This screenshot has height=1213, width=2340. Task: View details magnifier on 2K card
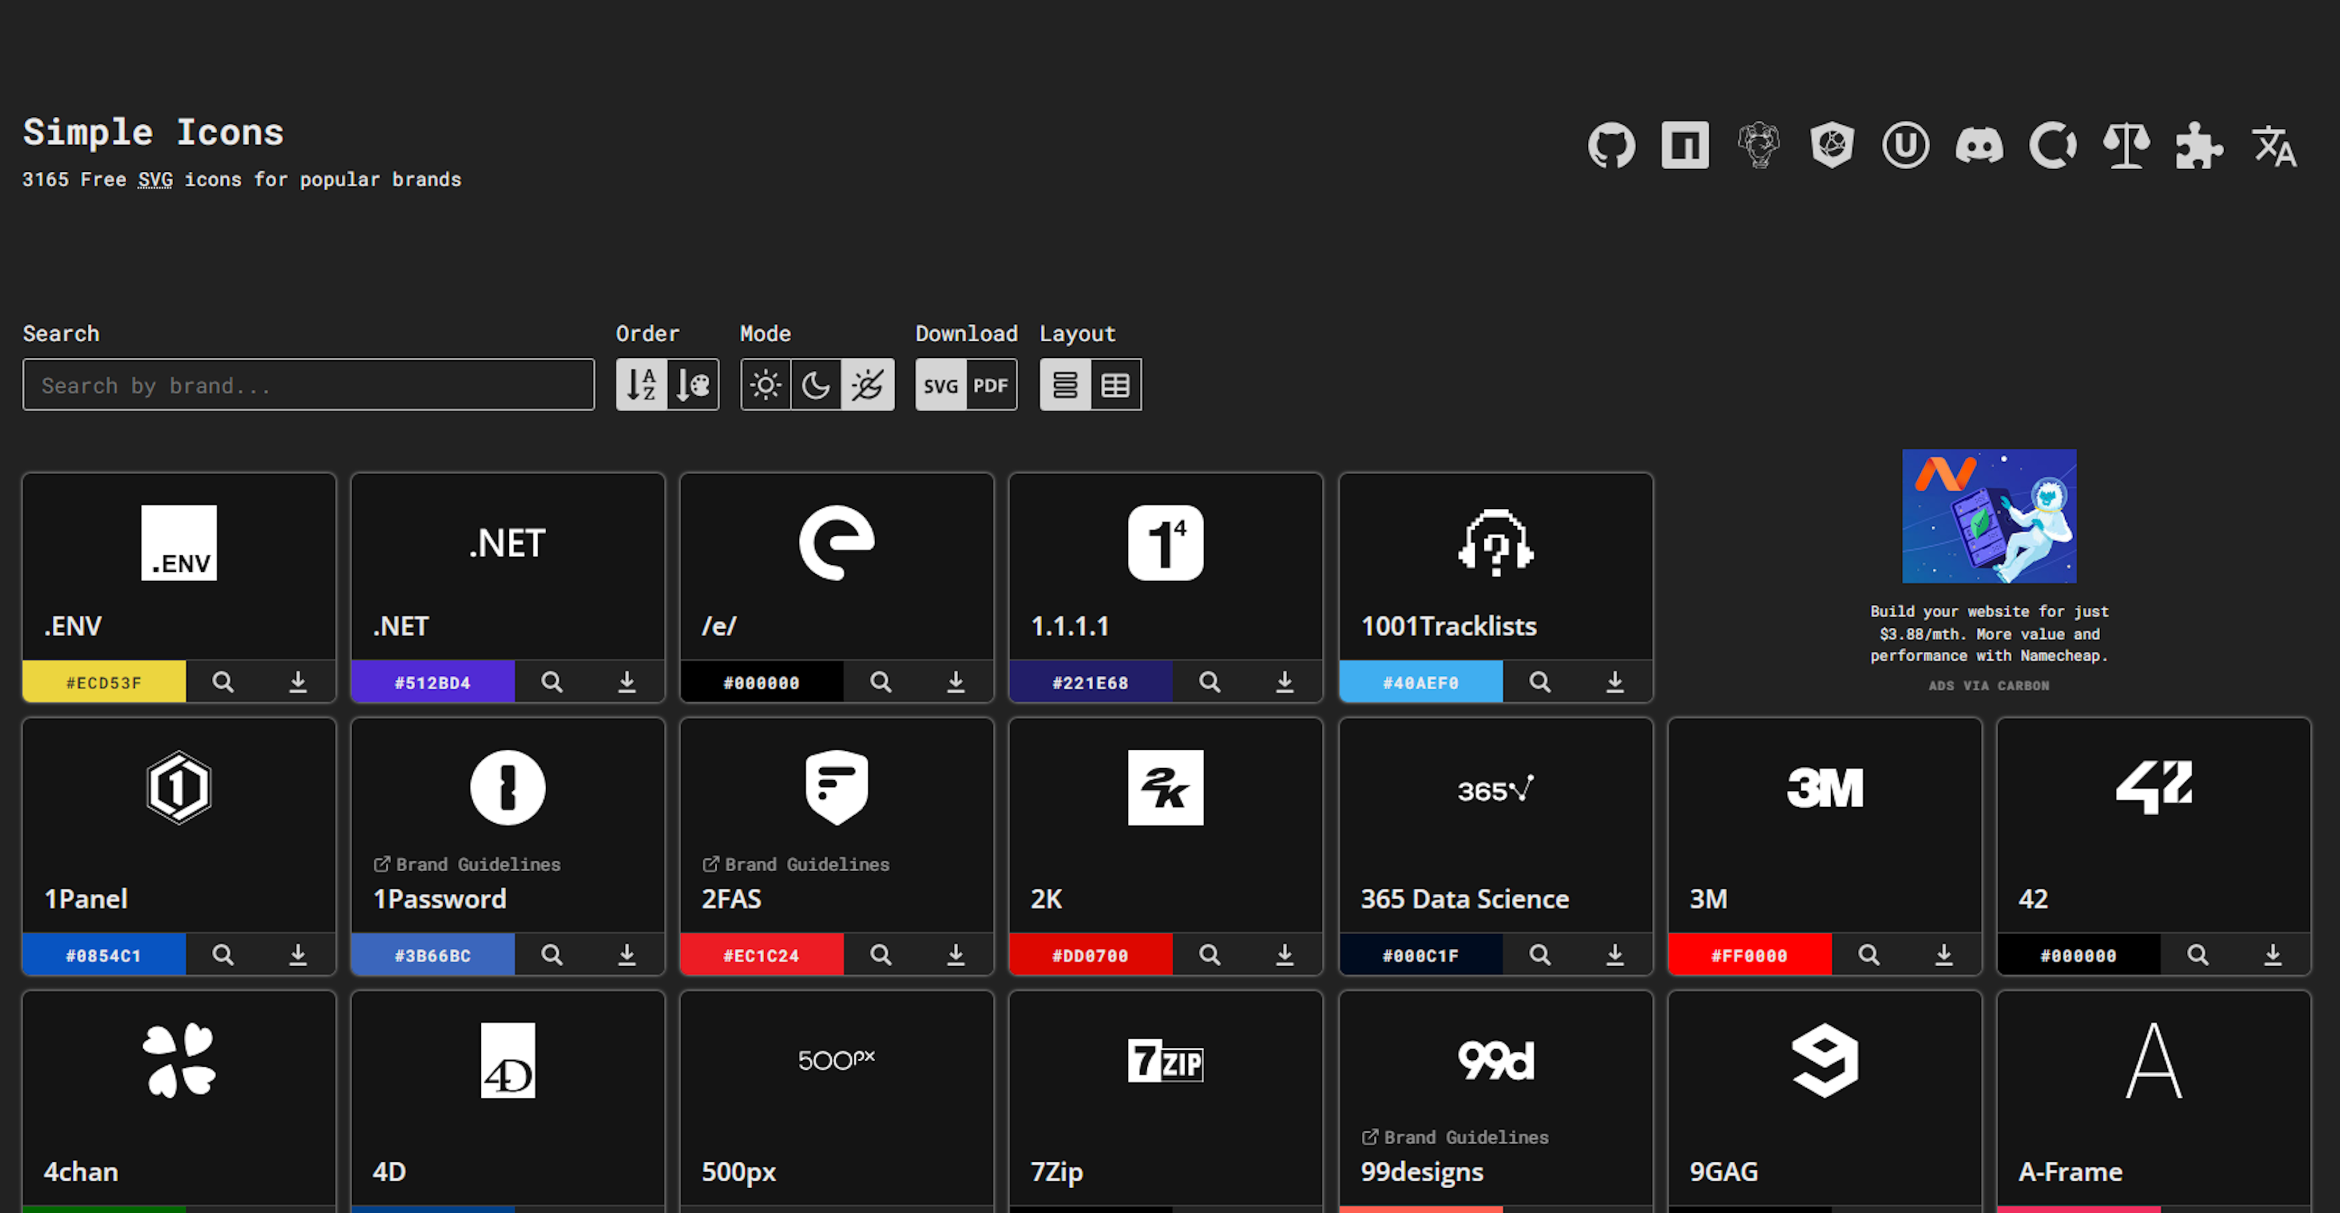[1210, 955]
